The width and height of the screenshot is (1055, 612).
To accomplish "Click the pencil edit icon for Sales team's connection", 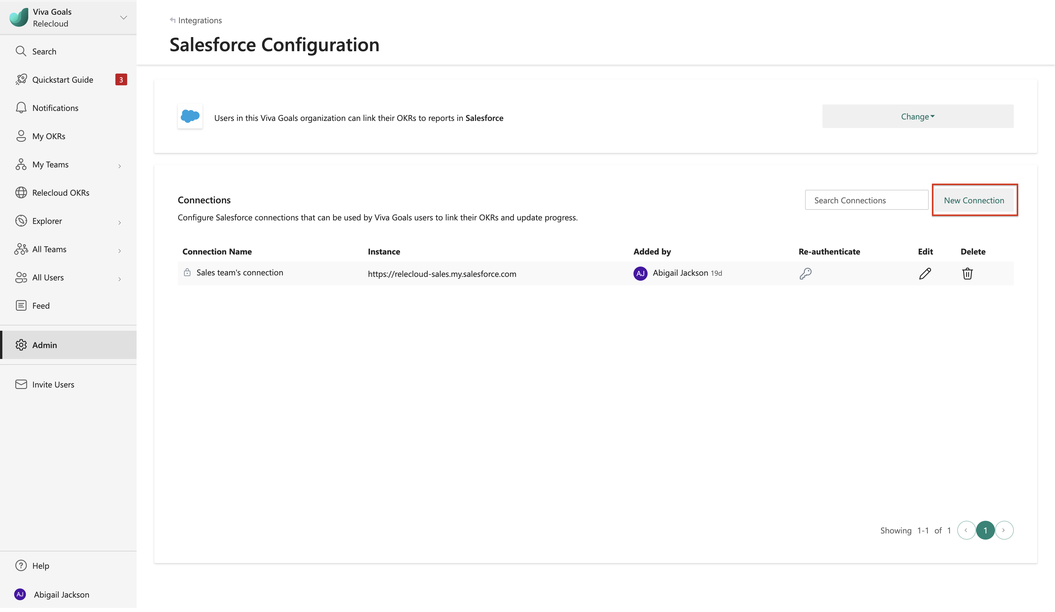I will pos(925,273).
